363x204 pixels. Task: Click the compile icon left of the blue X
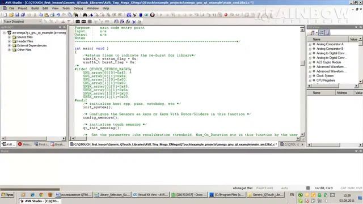pyautogui.click(x=128, y=22)
